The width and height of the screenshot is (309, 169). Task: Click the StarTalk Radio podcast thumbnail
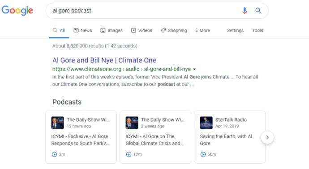[x=206, y=123]
